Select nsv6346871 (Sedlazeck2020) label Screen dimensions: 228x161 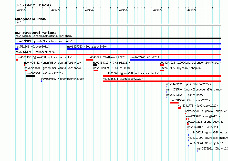(123, 79)
